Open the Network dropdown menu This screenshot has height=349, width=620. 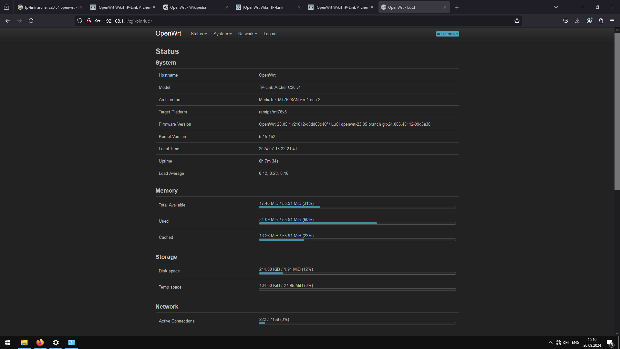pos(247,34)
